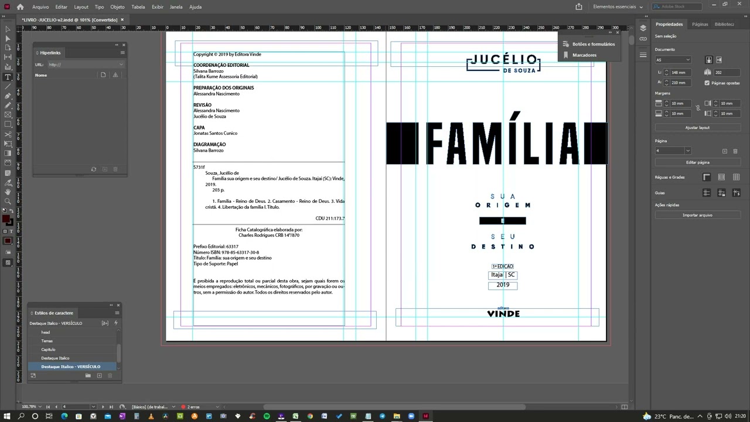Open the Marcadores panel

(579, 55)
